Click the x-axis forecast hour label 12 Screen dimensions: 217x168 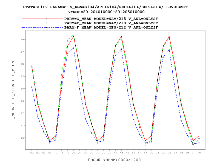click(x=56, y=153)
